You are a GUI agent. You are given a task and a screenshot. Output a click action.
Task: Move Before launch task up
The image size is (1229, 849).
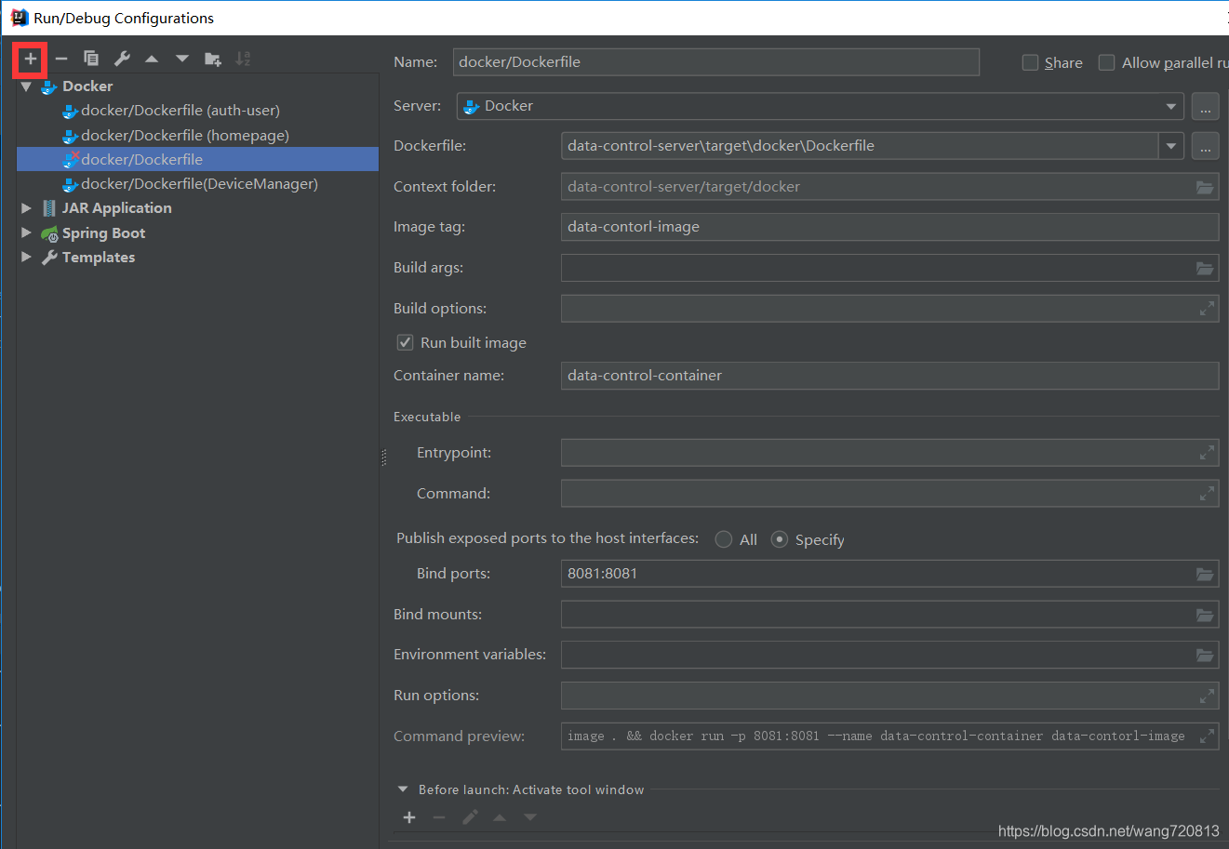500,817
